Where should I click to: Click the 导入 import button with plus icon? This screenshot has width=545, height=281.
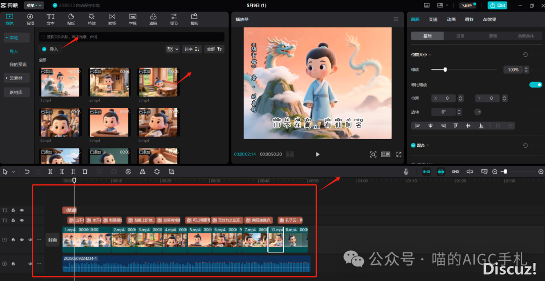coord(50,49)
